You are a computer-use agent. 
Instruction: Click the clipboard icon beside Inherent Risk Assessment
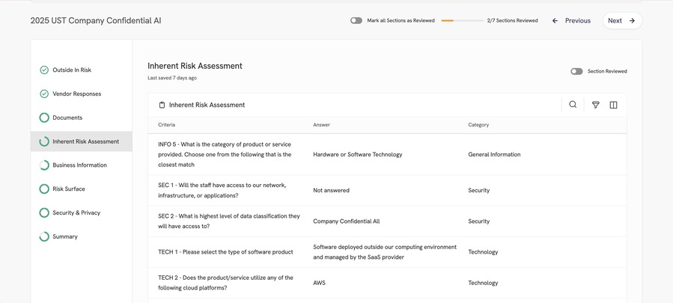click(162, 105)
